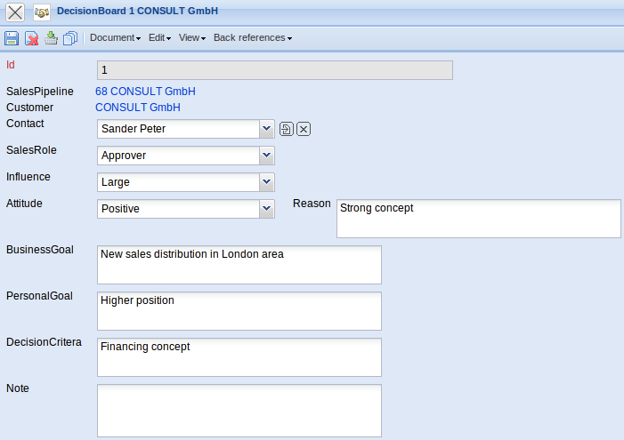Close the DecisionBoard form with X button
The width and height of the screenshot is (624, 440).
coord(15,12)
